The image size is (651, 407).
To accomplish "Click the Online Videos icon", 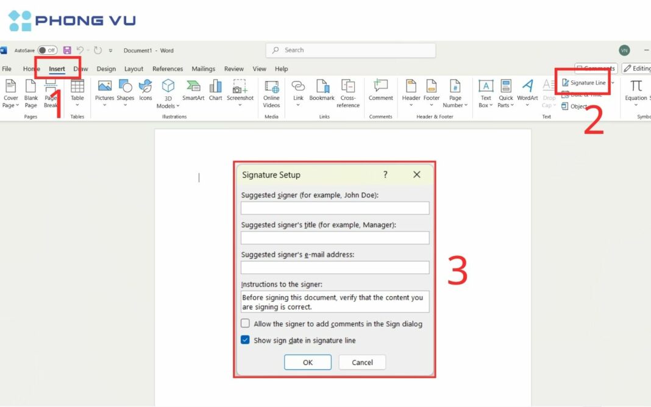I will pyautogui.click(x=271, y=94).
